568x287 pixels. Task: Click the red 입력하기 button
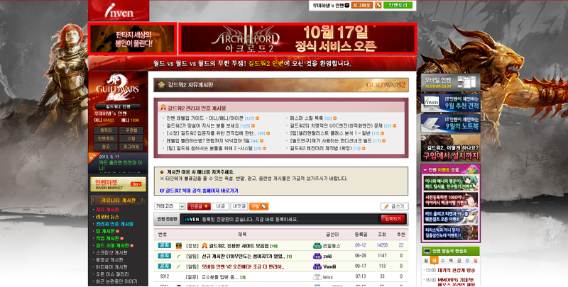(393, 220)
